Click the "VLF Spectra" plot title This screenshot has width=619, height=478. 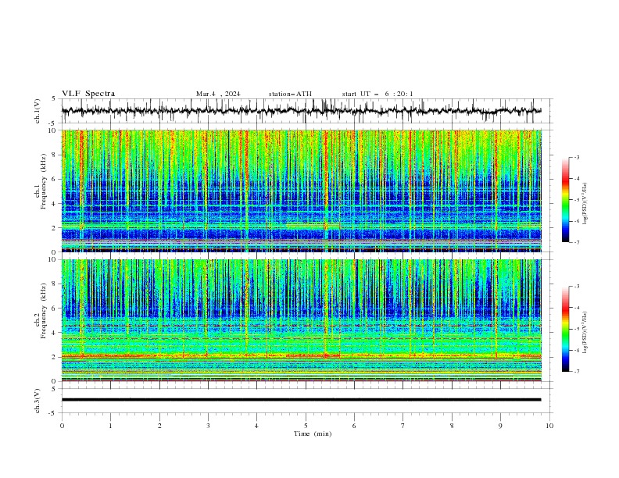pos(88,94)
